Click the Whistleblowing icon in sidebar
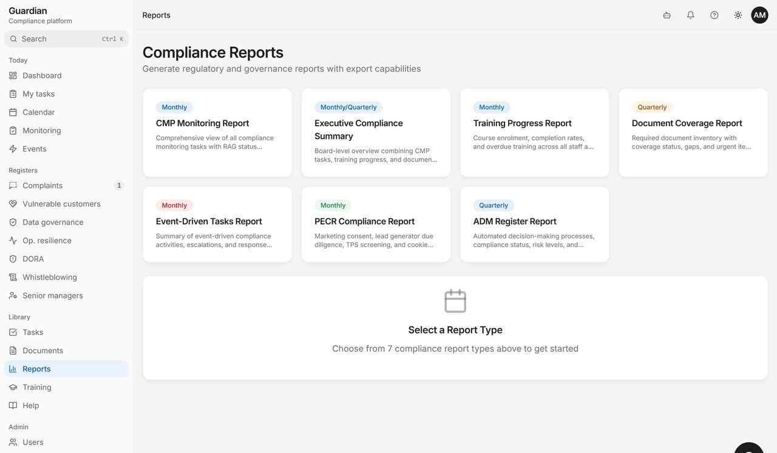 (x=13, y=277)
